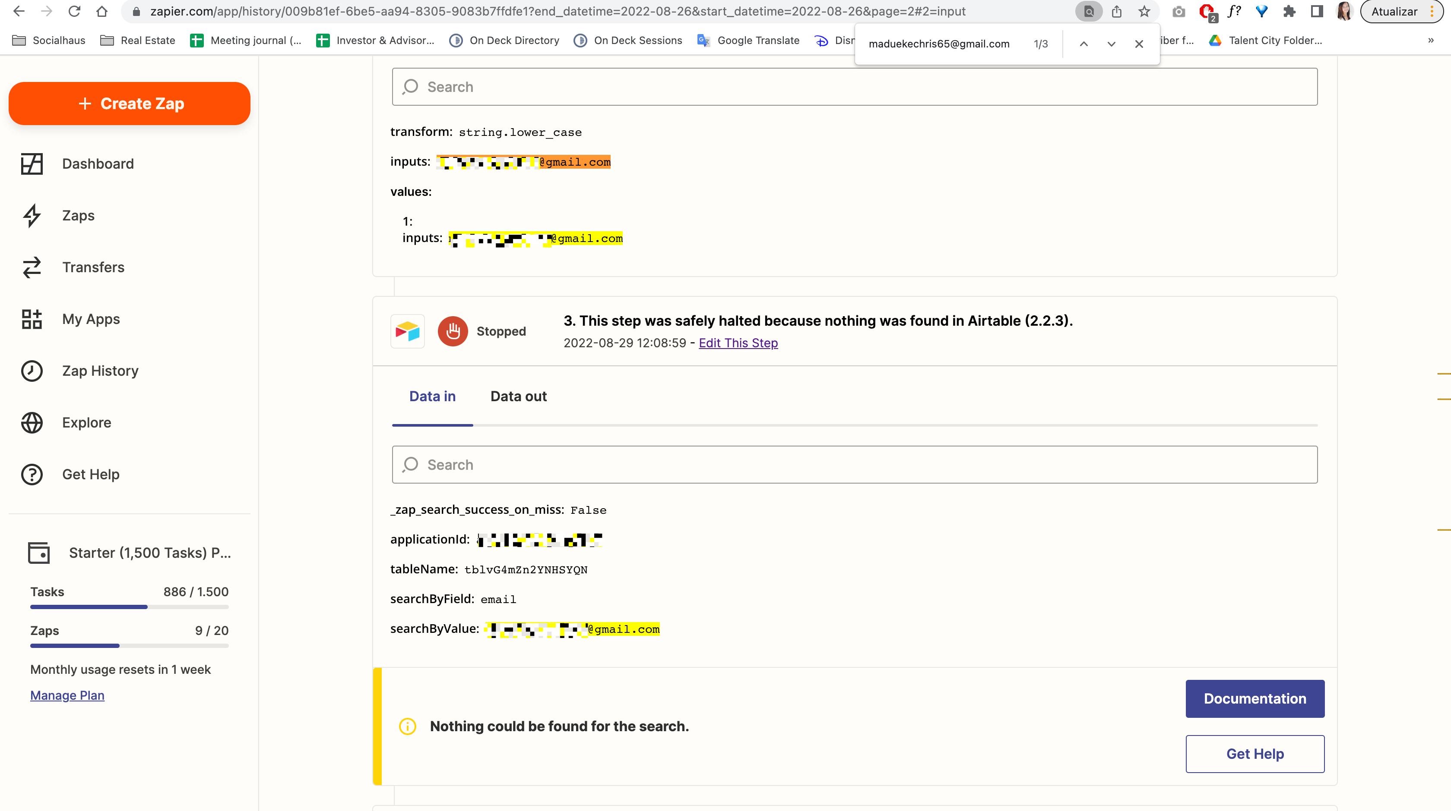
Task: Click the outlined Get Help button
Action: tap(1255, 754)
